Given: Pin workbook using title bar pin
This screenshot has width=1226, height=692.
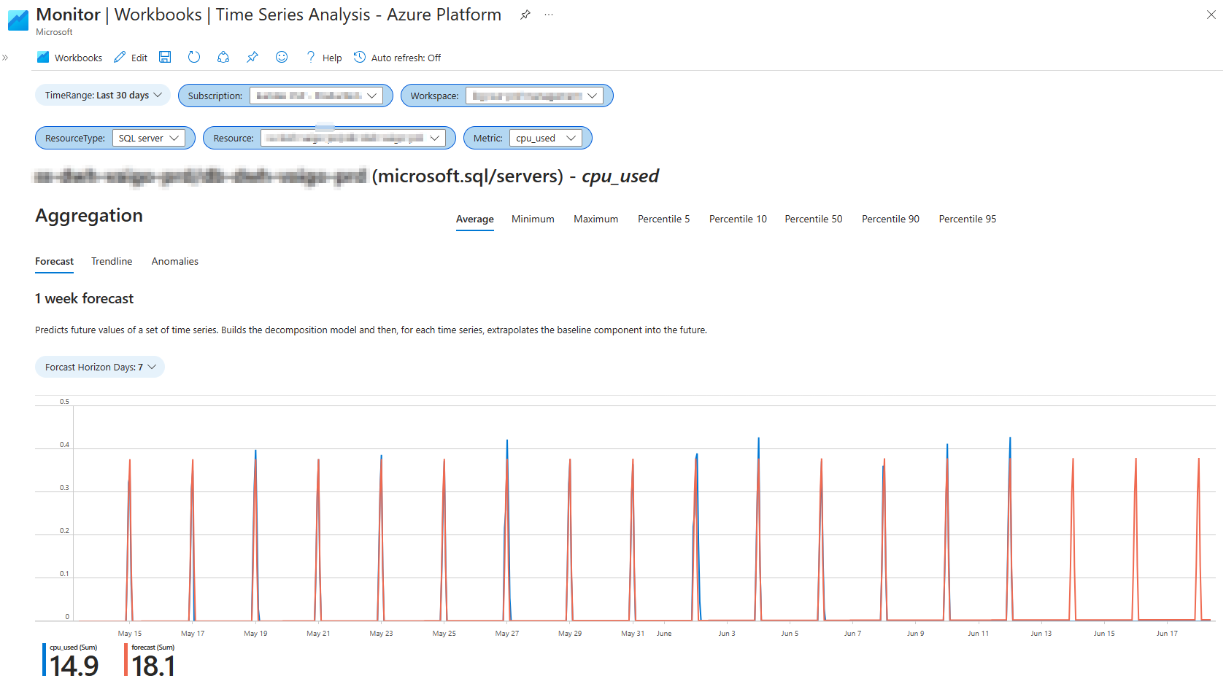Looking at the screenshot, I should pos(525,15).
